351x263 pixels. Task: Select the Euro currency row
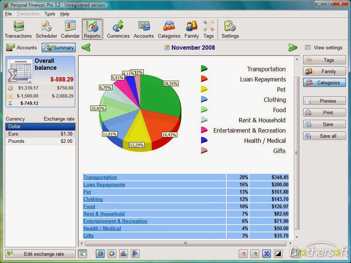40,134
